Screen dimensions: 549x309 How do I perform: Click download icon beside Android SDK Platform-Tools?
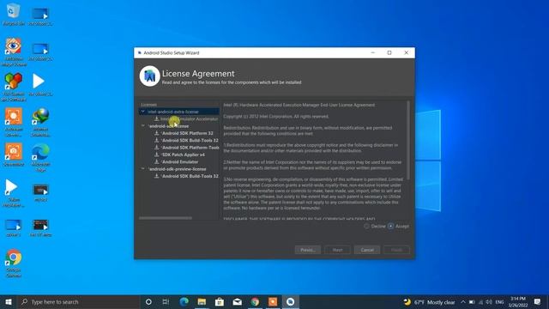(x=156, y=148)
